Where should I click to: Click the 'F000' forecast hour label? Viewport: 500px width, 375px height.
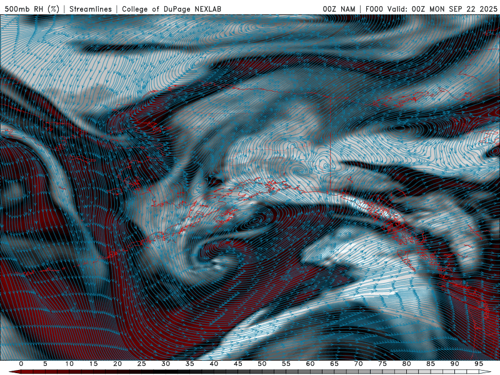(374, 9)
